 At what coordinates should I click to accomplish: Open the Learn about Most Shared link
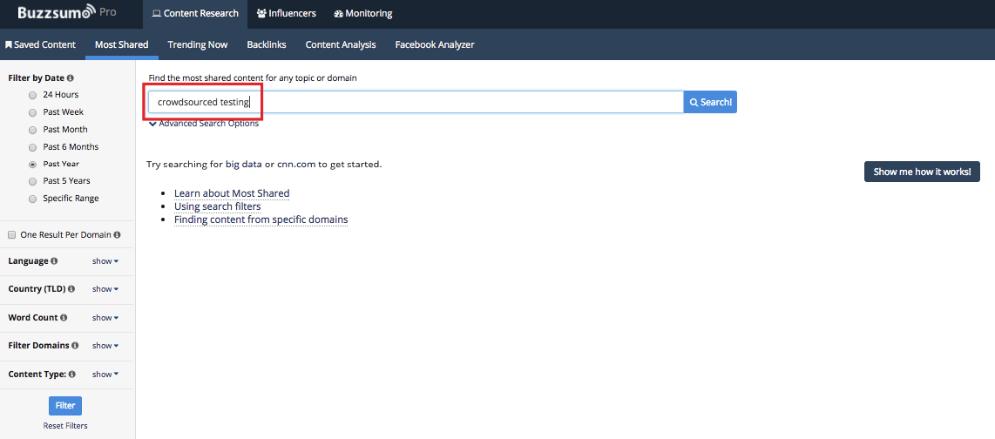pyautogui.click(x=232, y=193)
